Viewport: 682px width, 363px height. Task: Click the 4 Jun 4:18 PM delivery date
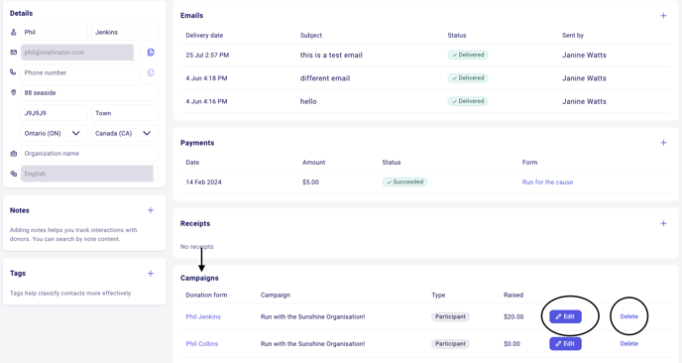[x=206, y=78]
